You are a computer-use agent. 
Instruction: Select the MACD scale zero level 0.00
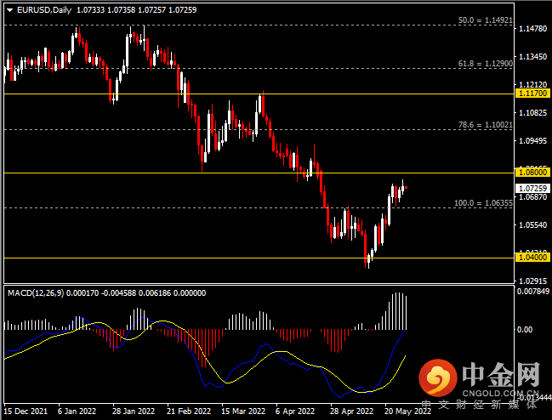[x=525, y=330]
